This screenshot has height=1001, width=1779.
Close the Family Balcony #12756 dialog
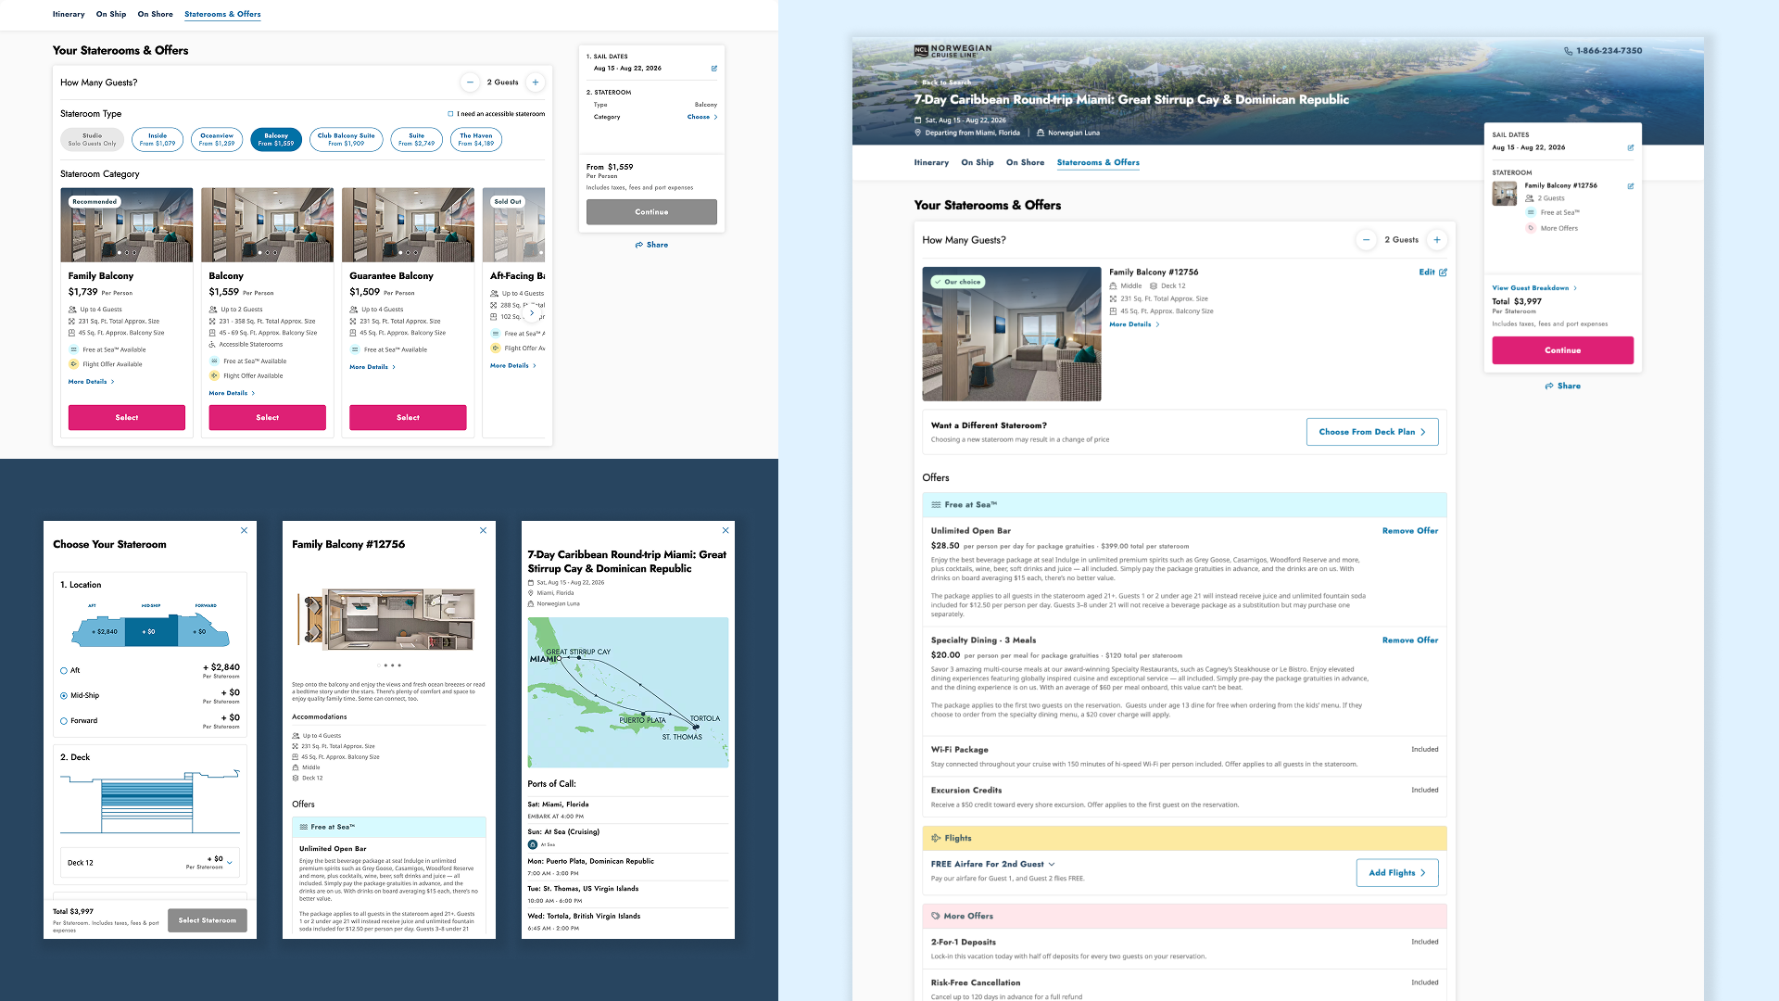click(x=483, y=530)
